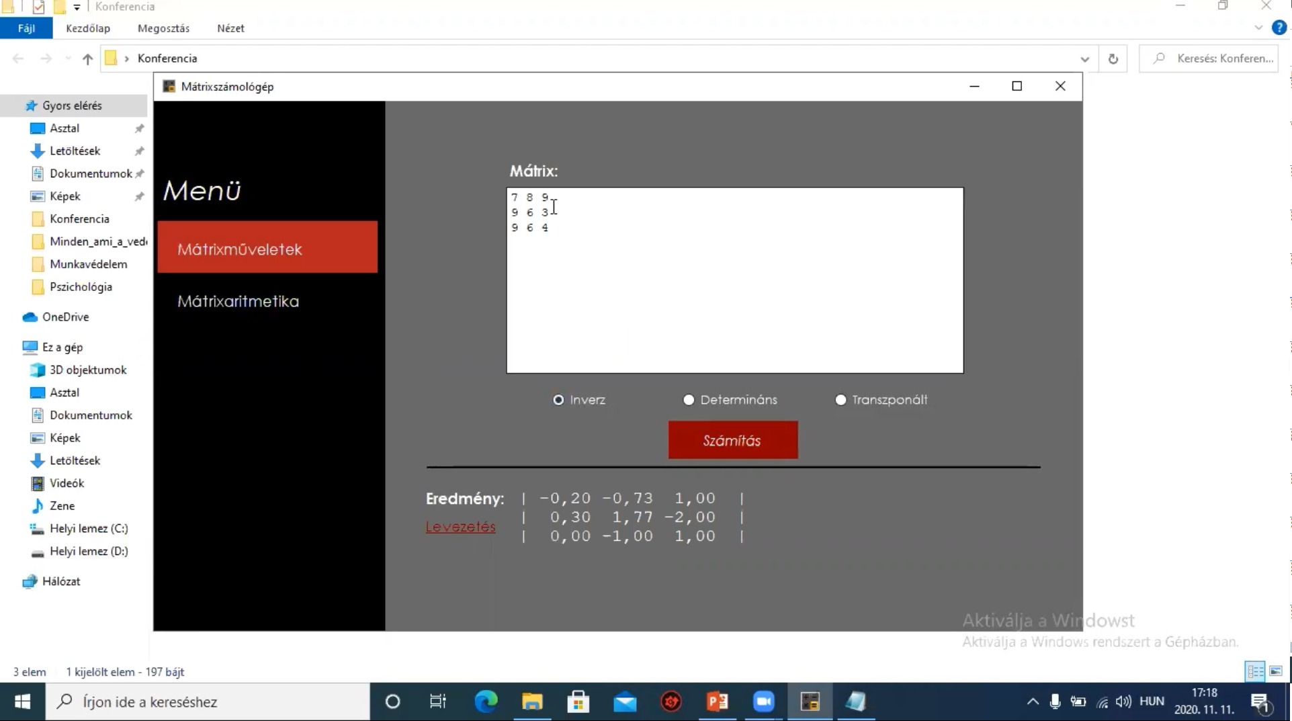The image size is (1292, 721).
Task: Open the Levezetés link
Action: 460,527
